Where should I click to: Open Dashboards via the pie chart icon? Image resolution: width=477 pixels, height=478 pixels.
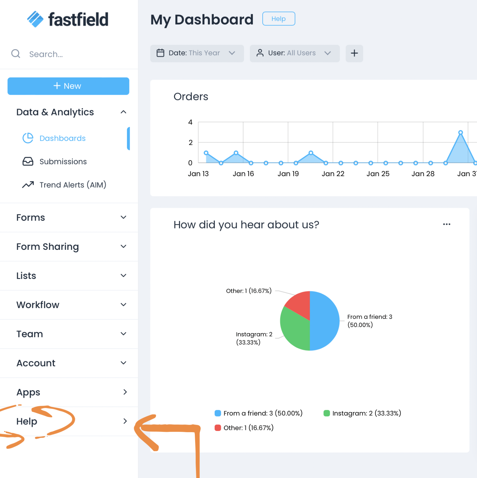pyautogui.click(x=28, y=138)
